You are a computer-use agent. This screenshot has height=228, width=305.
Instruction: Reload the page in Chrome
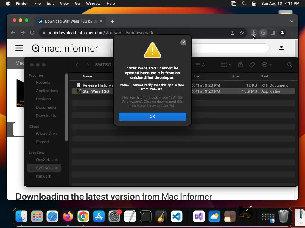point(32,33)
